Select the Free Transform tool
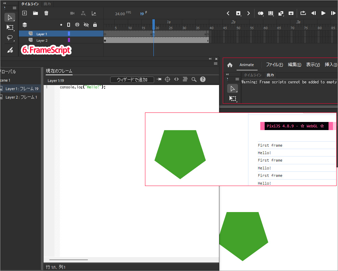This screenshot has height=271, width=338. [x=10, y=27]
